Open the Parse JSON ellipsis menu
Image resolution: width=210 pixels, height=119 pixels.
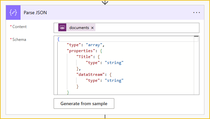coord(197,13)
